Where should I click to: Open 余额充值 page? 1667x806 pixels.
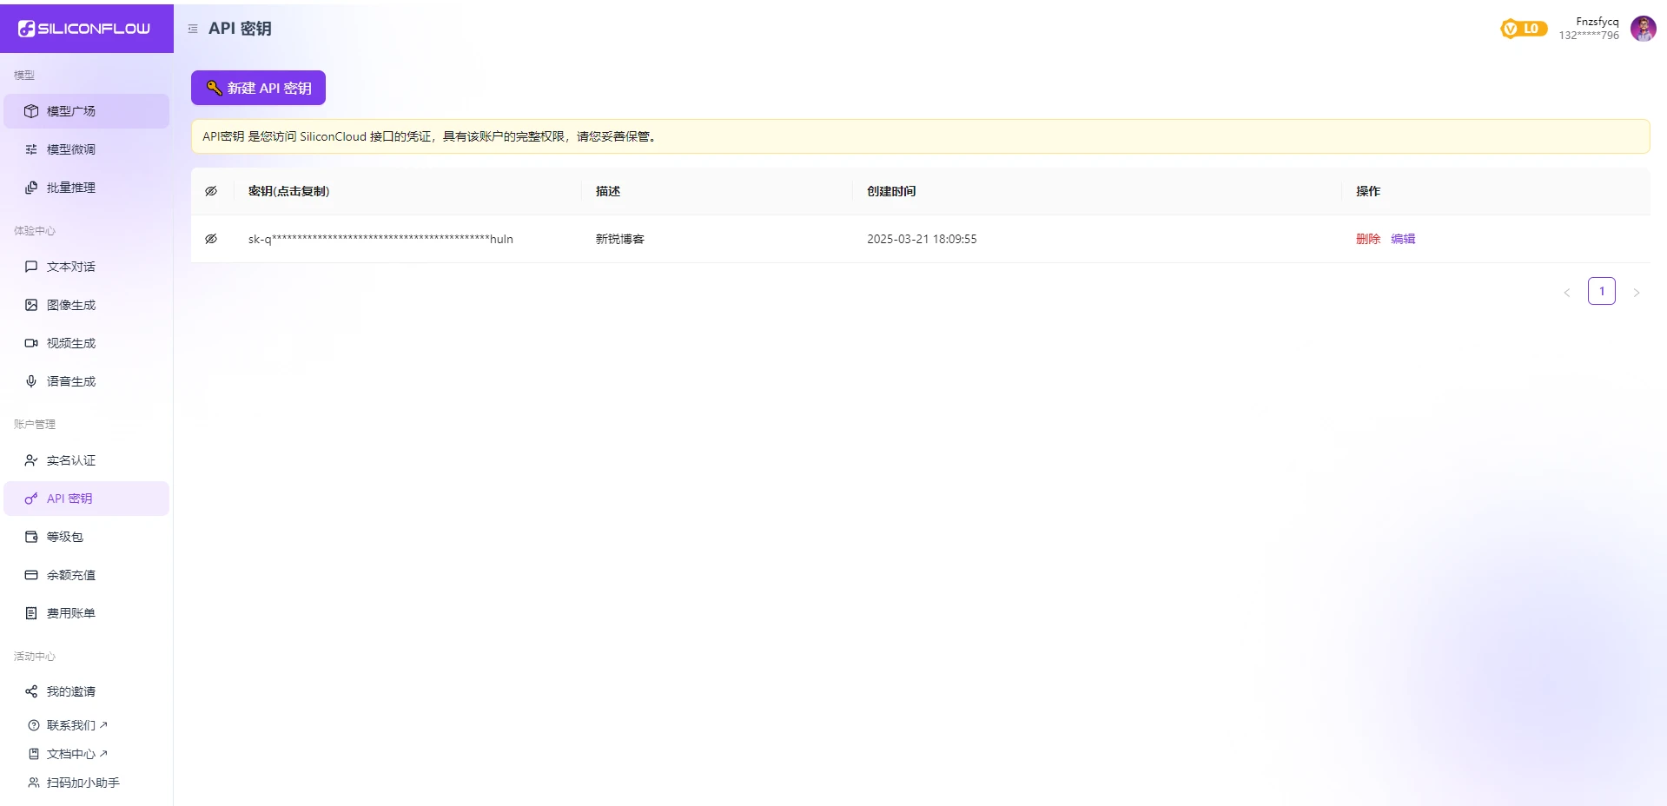pyautogui.click(x=86, y=575)
